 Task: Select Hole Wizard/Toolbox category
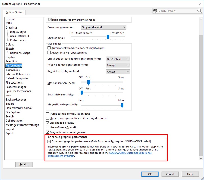pyautogui.click(x=19, y=108)
